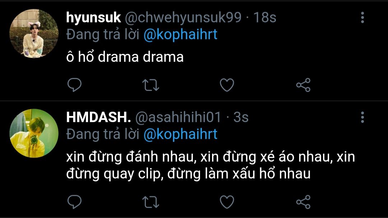Open the @asahihihi01 handle

tap(178, 117)
